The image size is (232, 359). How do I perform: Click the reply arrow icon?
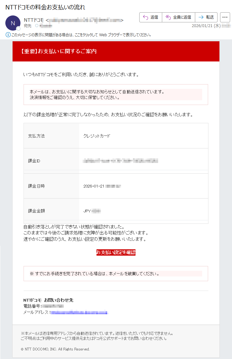(x=146, y=17)
